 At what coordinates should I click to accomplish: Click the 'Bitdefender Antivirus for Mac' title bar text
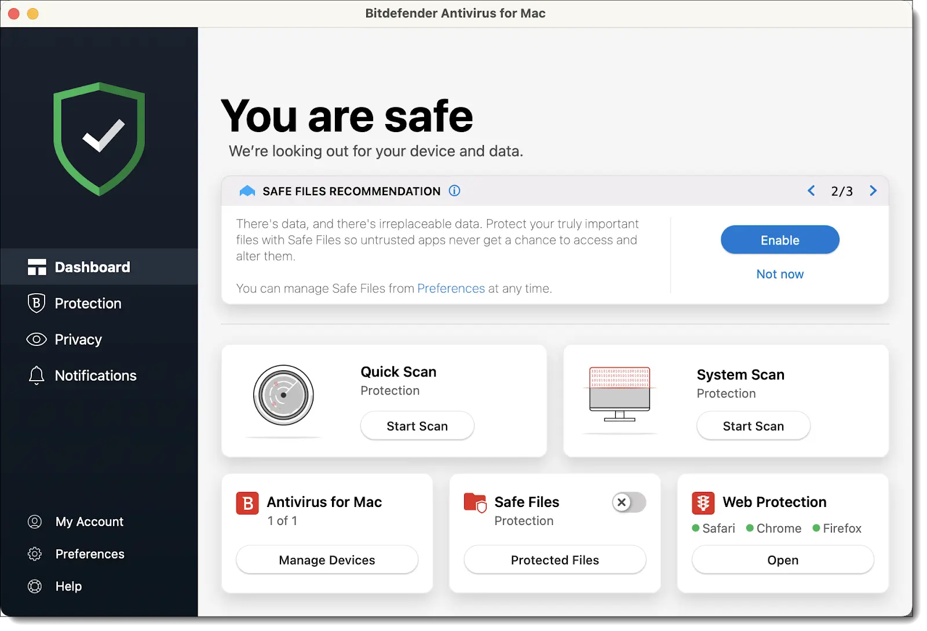pos(455,13)
